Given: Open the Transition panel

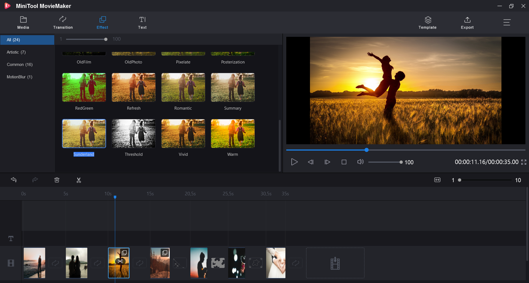Looking at the screenshot, I should 63,23.
